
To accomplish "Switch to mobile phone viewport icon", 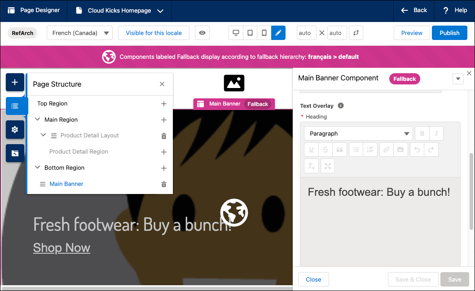I will point(264,33).
